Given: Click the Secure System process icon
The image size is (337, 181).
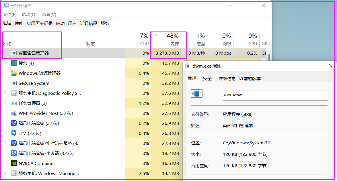Looking at the screenshot, I should point(13,83).
